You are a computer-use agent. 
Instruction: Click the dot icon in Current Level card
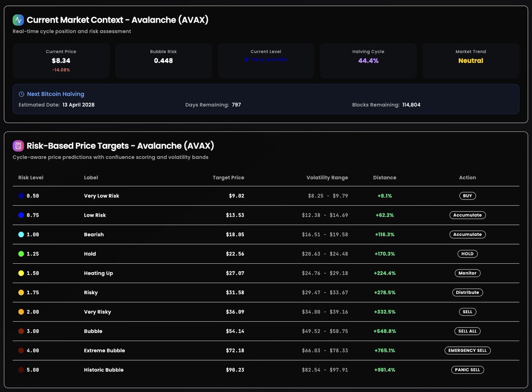coord(247,59)
